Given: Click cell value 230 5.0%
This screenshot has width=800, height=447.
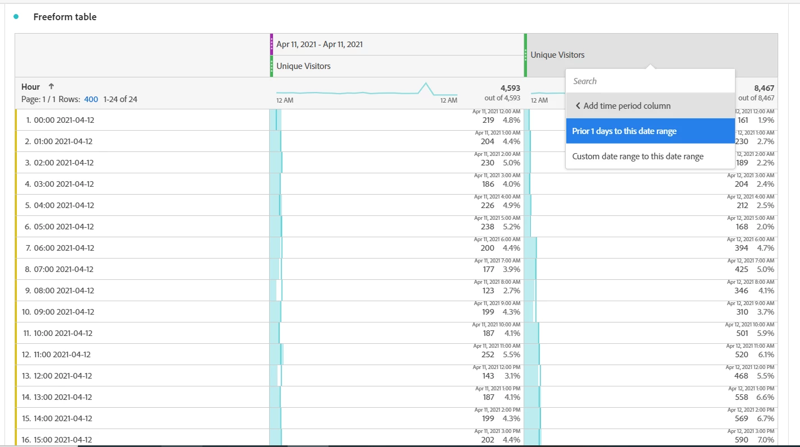Looking at the screenshot, I should 501,163.
